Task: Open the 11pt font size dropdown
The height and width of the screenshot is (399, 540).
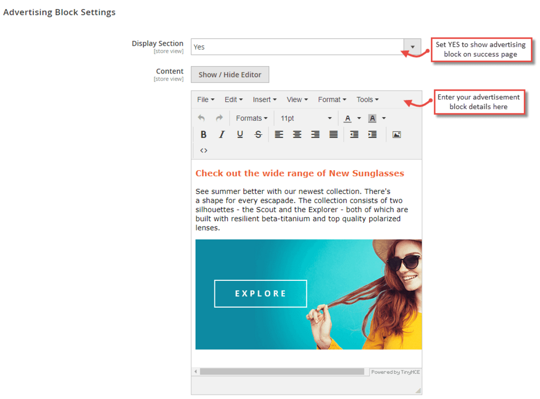Action: pos(306,119)
